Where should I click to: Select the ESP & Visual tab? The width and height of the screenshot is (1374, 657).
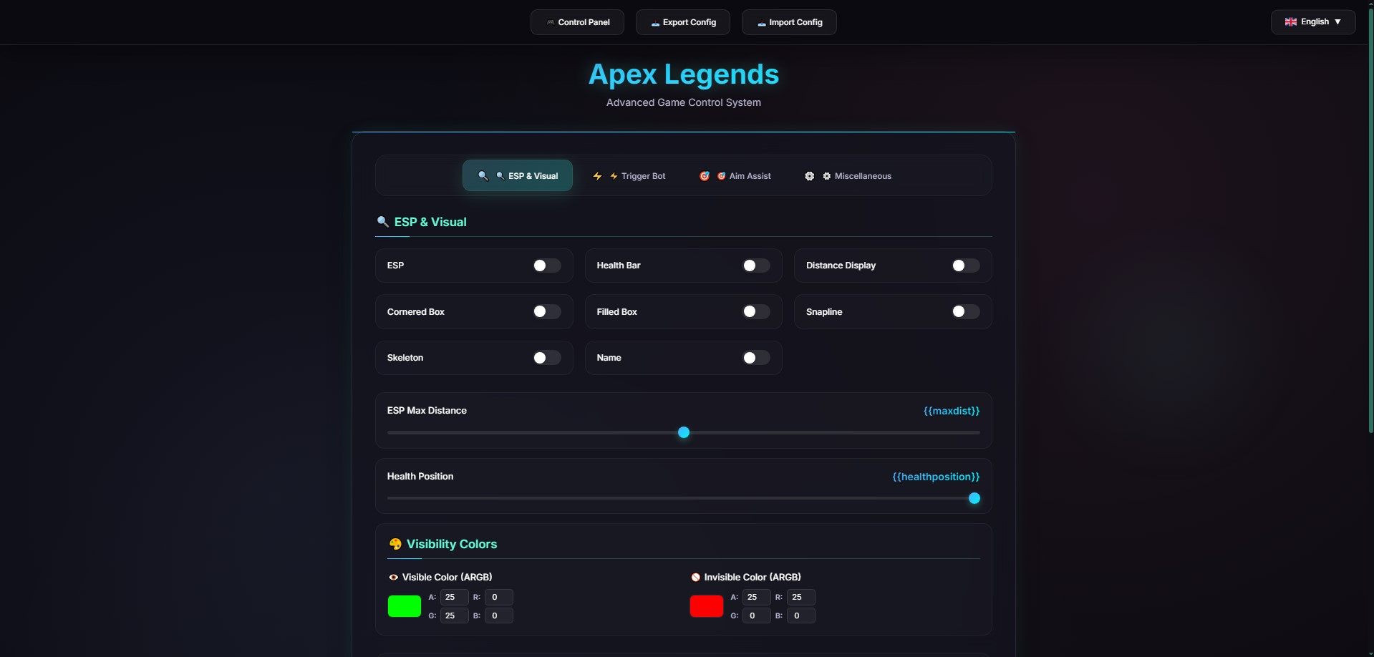point(517,175)
